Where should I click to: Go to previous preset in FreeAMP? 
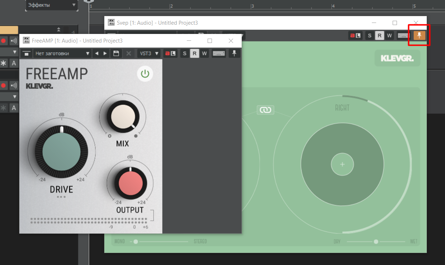point(96,54)
